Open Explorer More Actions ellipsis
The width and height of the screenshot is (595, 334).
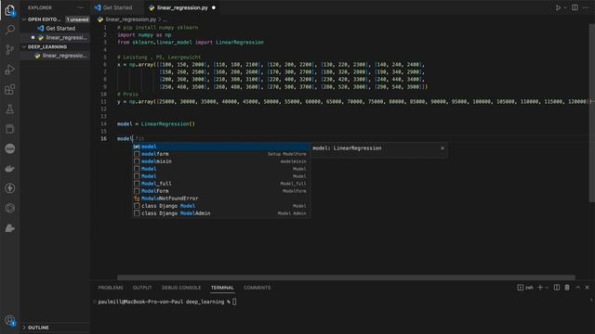coord(80,7)
